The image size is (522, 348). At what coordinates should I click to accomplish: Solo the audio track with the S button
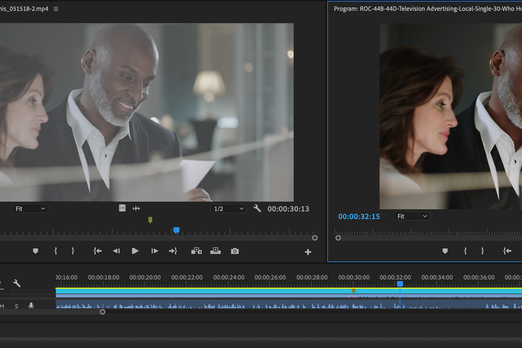[16, 306]
